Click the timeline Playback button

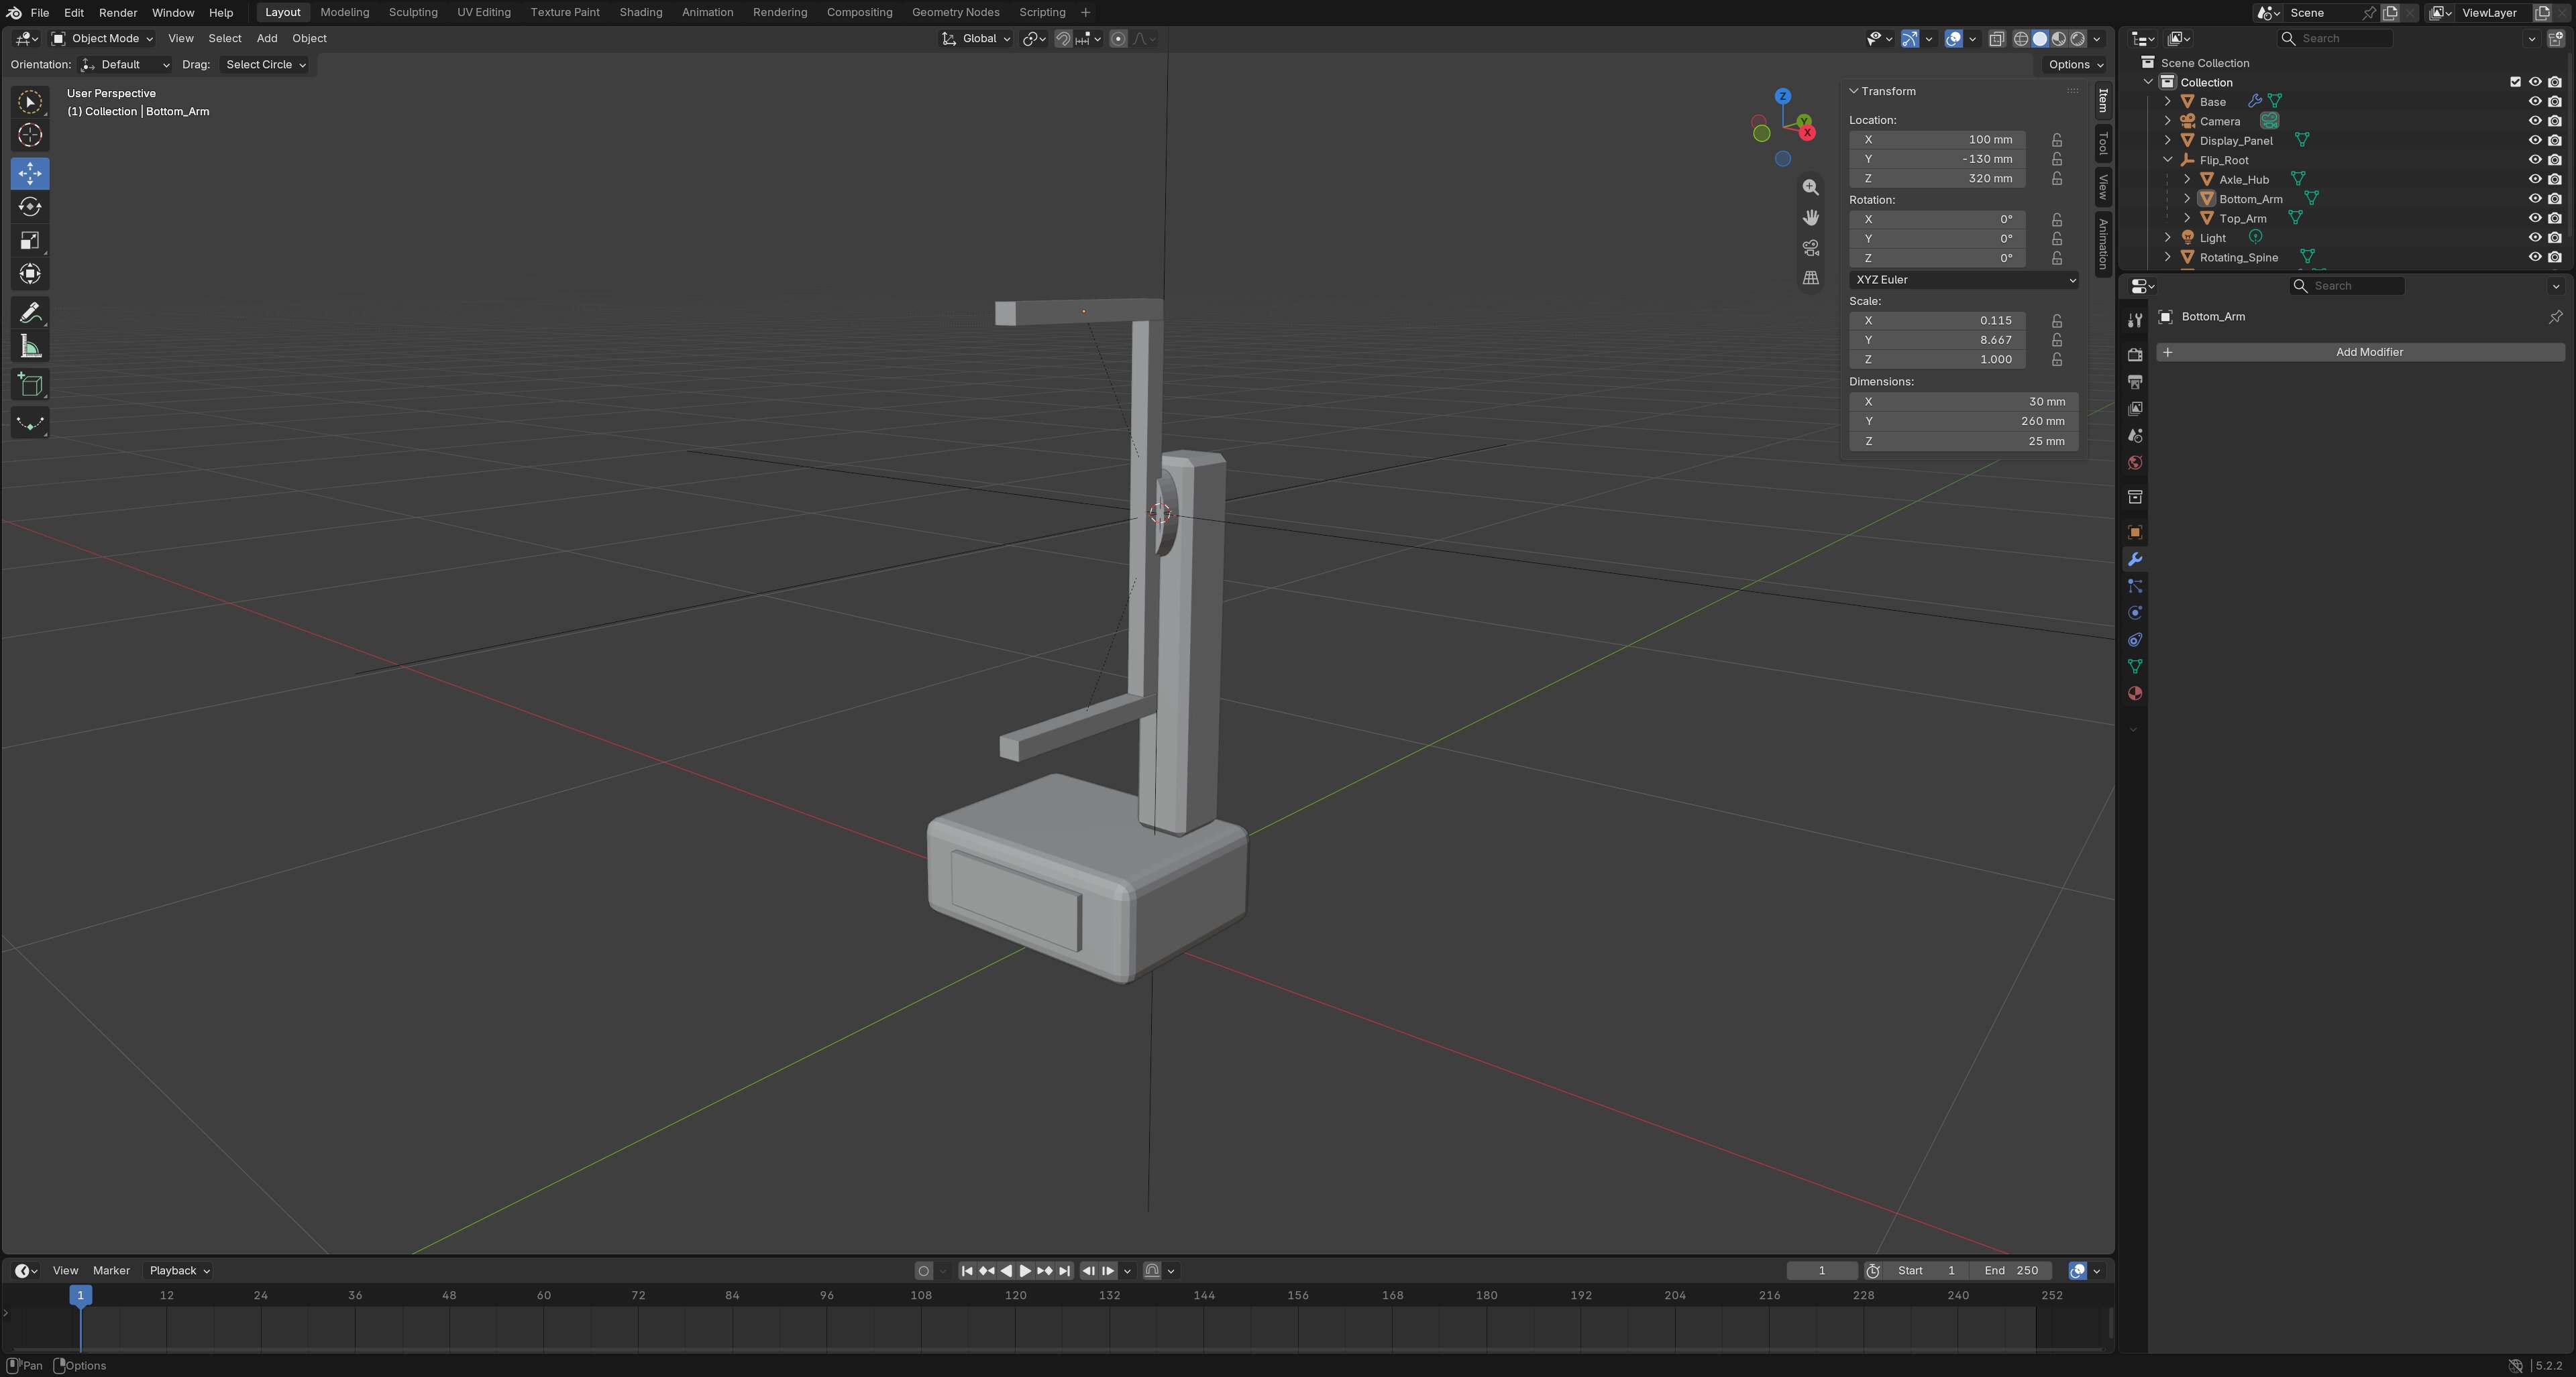point(179,1270)
